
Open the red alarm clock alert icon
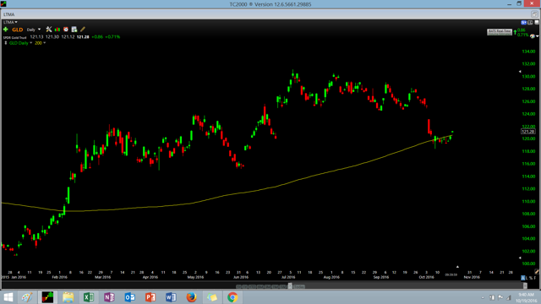pyautogui.click(x=66, y=30)
